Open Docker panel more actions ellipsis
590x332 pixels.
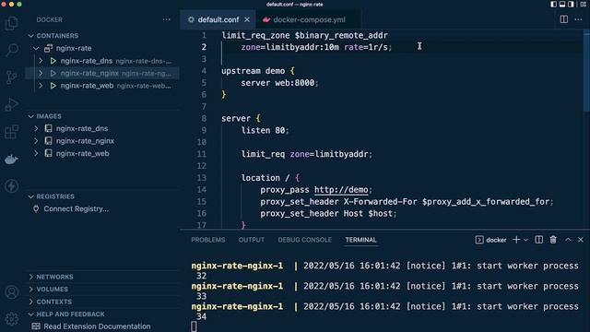click(166, 19)
